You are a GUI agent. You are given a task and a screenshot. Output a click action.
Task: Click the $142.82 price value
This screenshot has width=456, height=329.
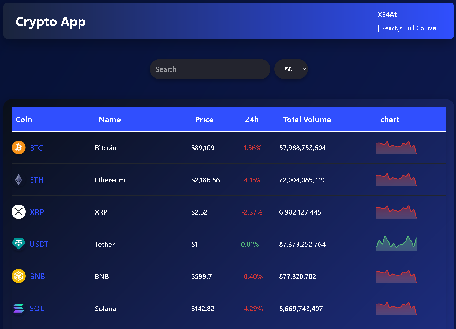tap(203, 309)
